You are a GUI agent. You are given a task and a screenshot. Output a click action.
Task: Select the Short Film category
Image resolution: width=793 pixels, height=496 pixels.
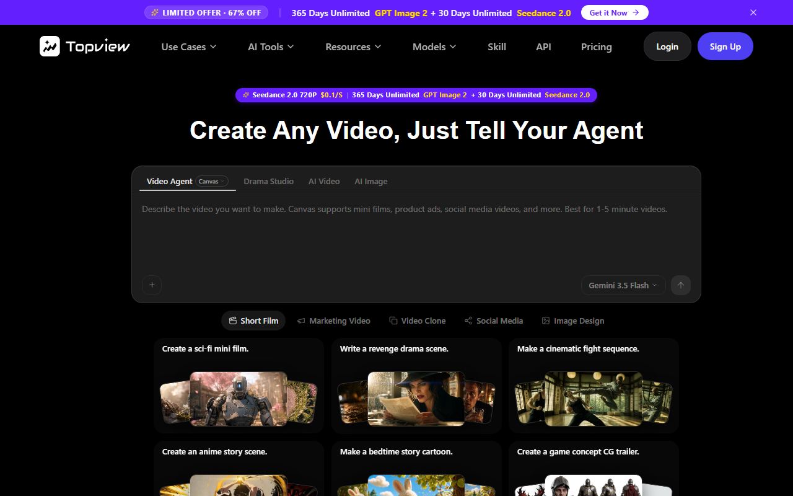tap(253, 321)
